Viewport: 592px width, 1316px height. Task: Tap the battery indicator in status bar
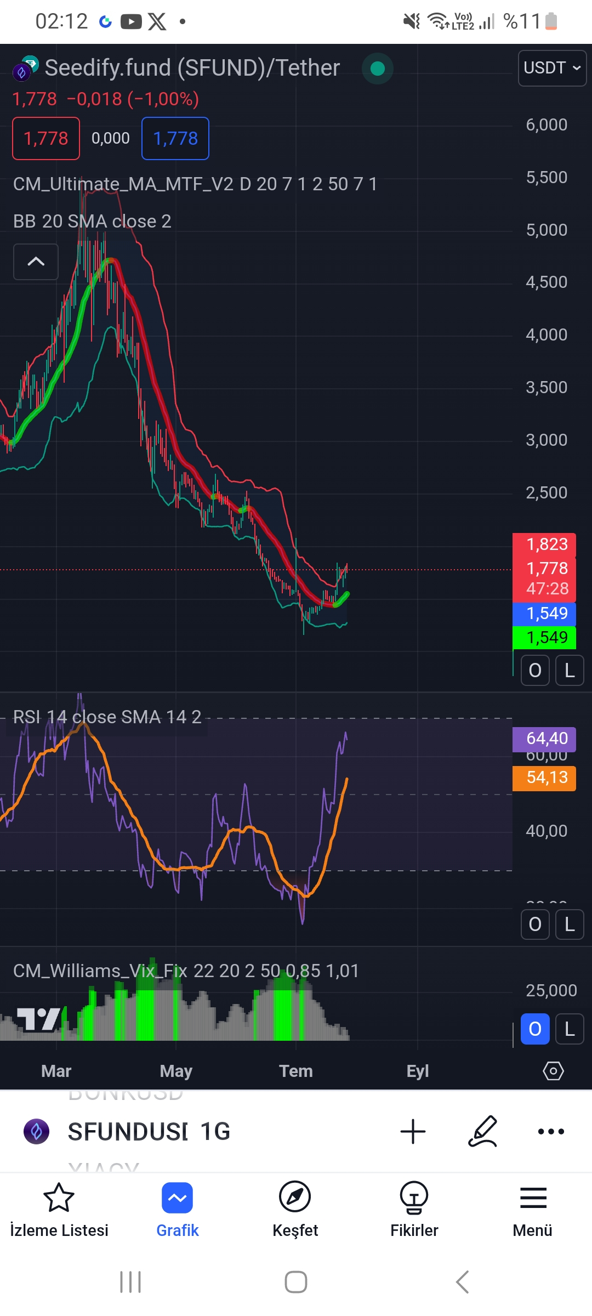coord(551,22)
